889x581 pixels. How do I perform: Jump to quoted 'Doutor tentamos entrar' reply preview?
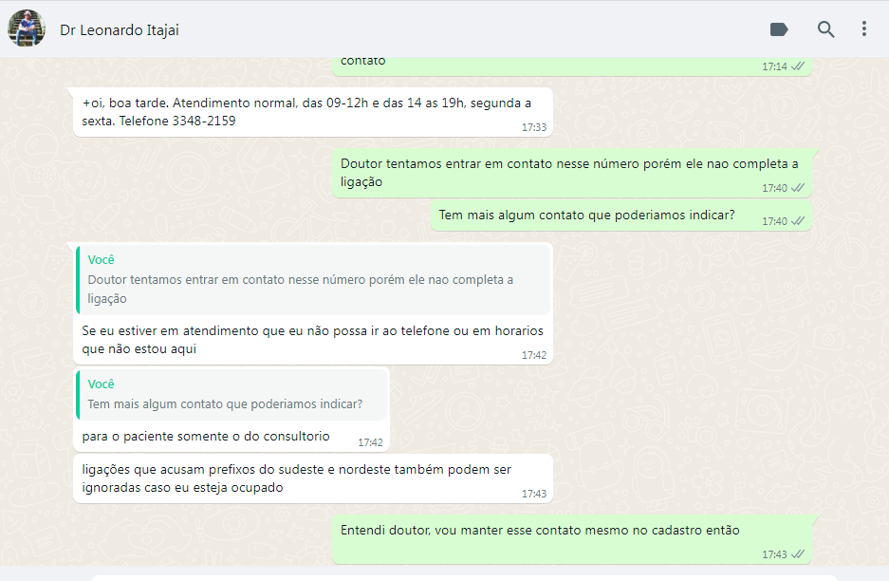(313, 280)
